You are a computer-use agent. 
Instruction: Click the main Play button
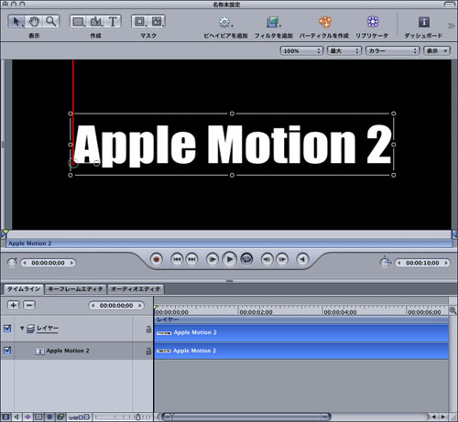(230, 259)
